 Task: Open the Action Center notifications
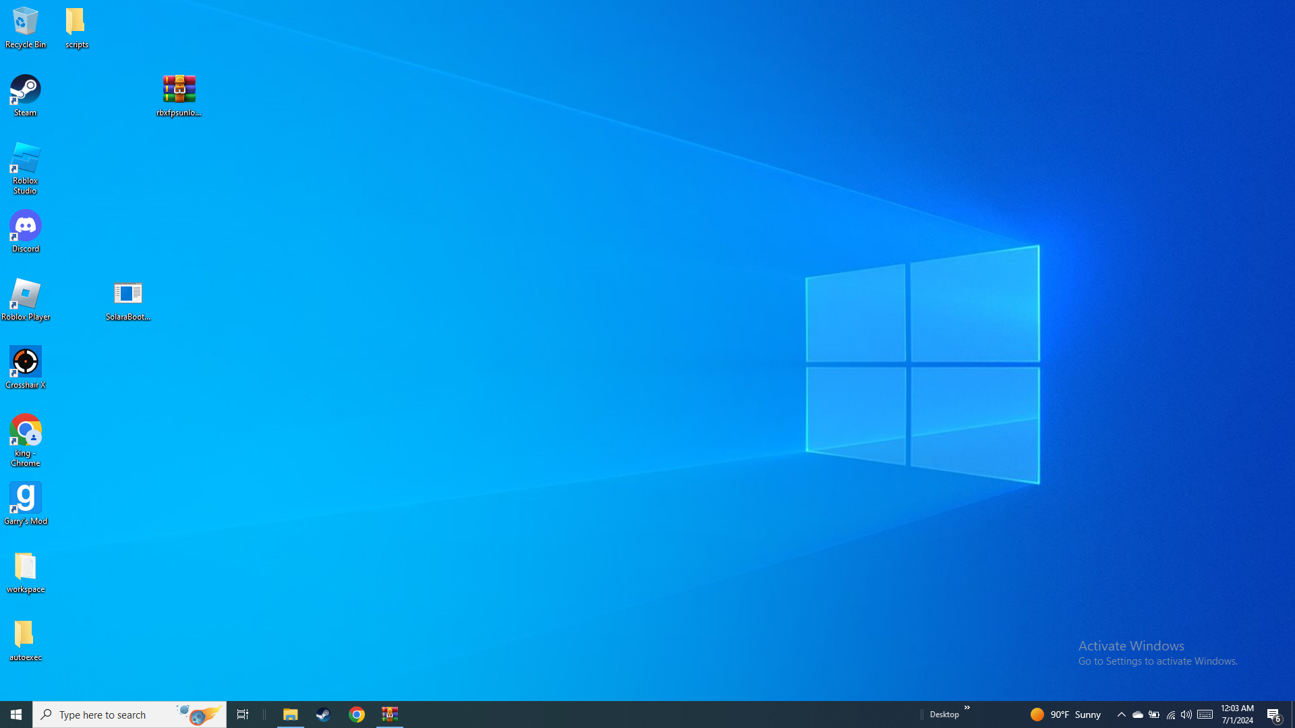1274,715
